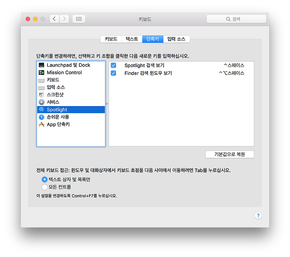290x257 pixels.
Task: Switch to the 키보드 tab
Action: coord(111,39)
